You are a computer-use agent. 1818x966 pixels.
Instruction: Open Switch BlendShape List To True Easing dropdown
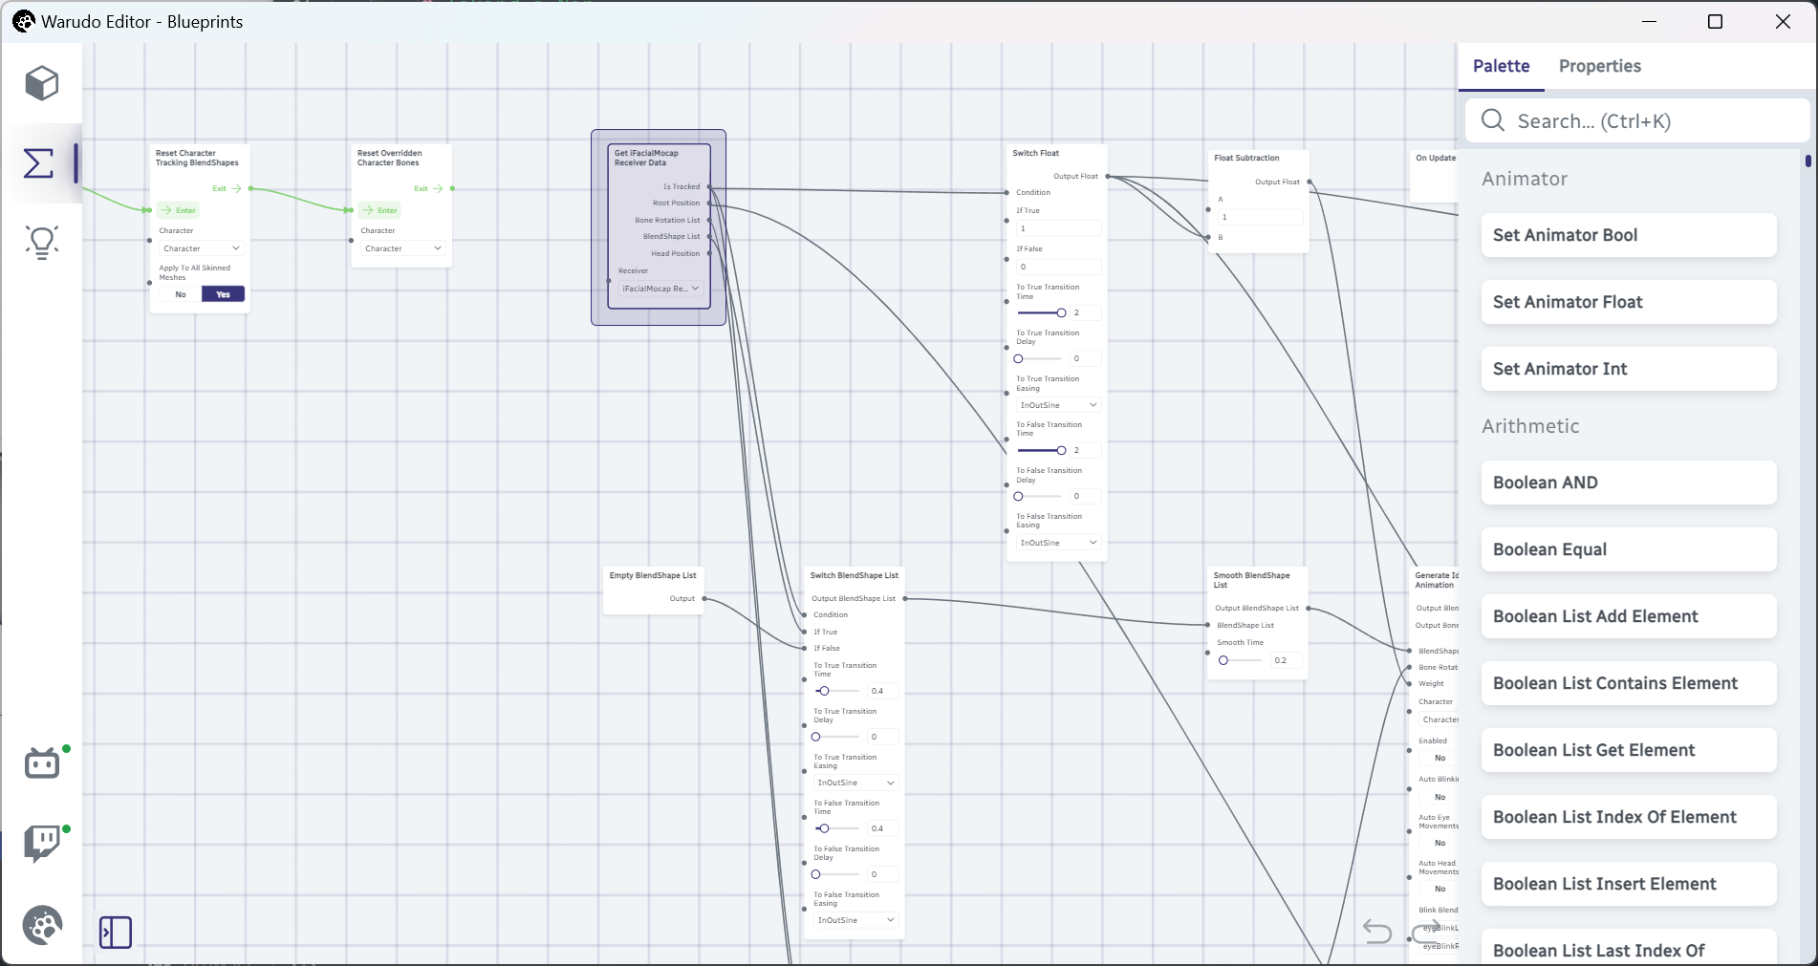coord(856,783)
